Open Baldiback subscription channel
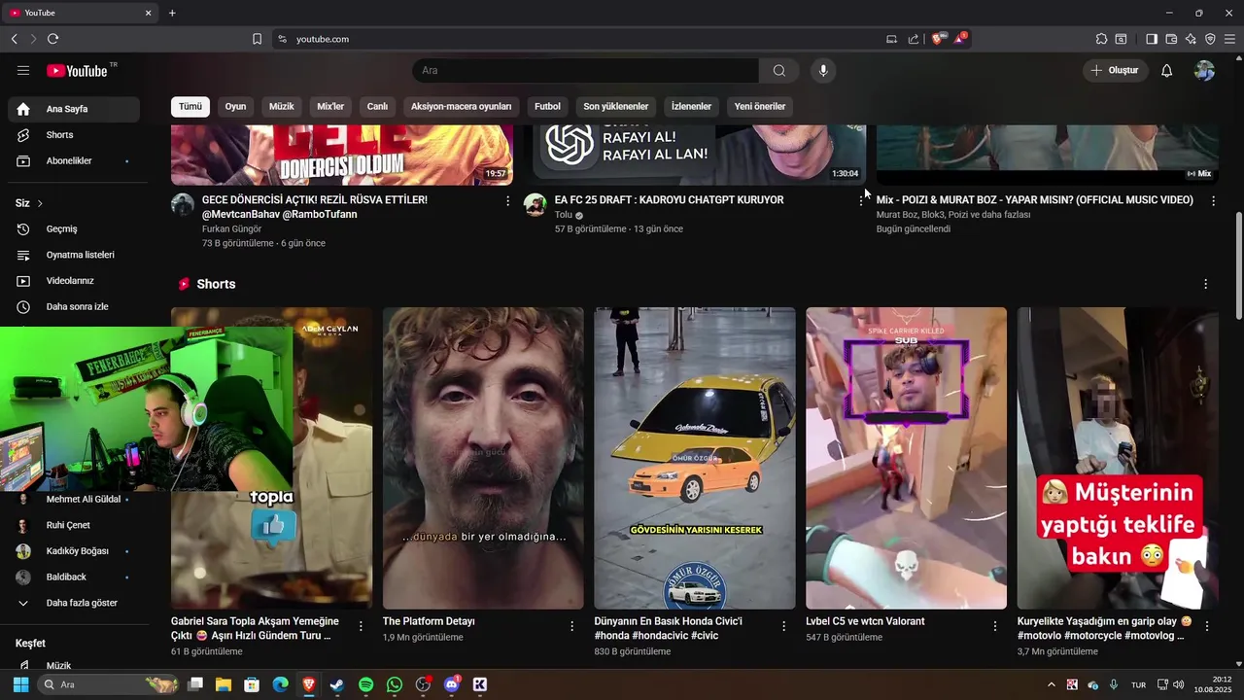1244x700 pixels. pos(74,577)
